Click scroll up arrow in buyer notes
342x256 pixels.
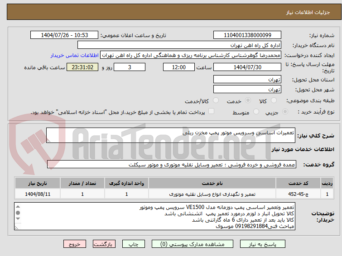click(x=18, y=207)
